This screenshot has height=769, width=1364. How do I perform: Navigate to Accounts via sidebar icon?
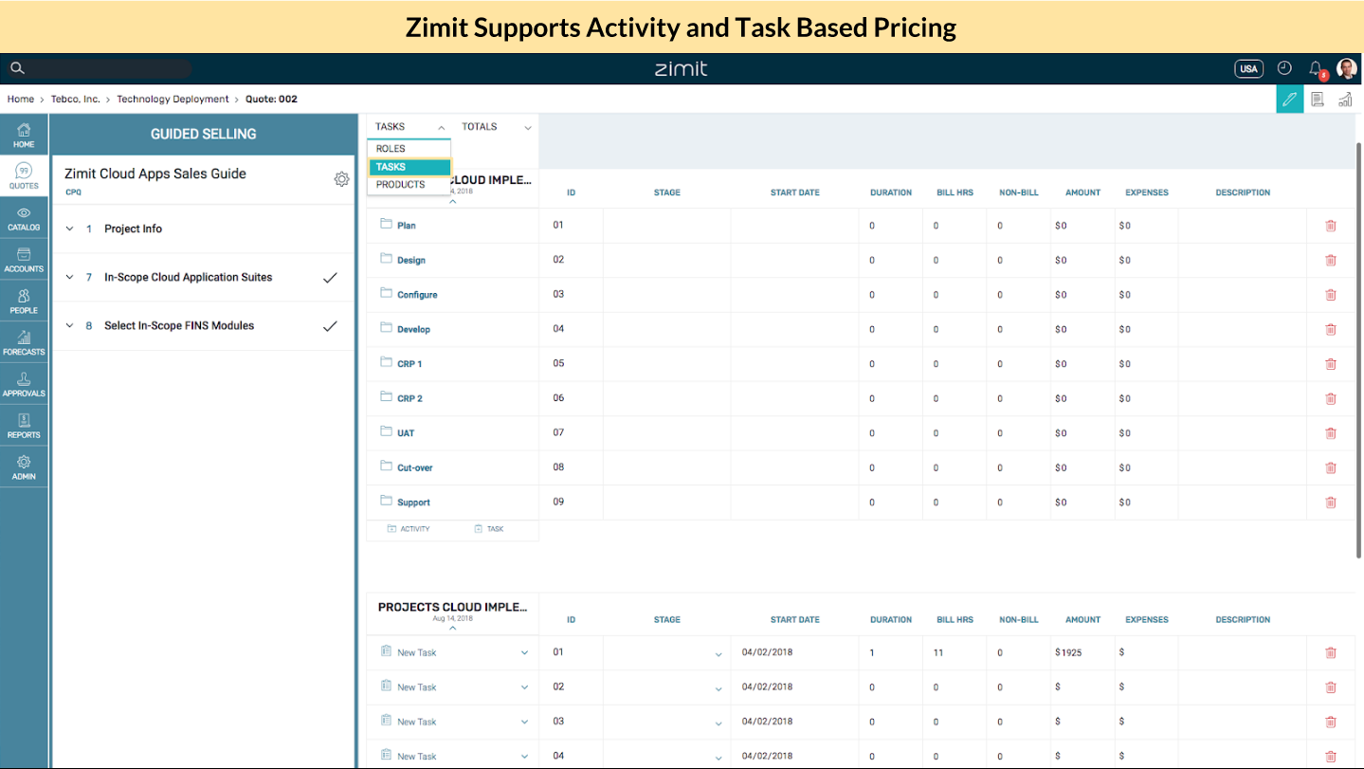point(24,260)
